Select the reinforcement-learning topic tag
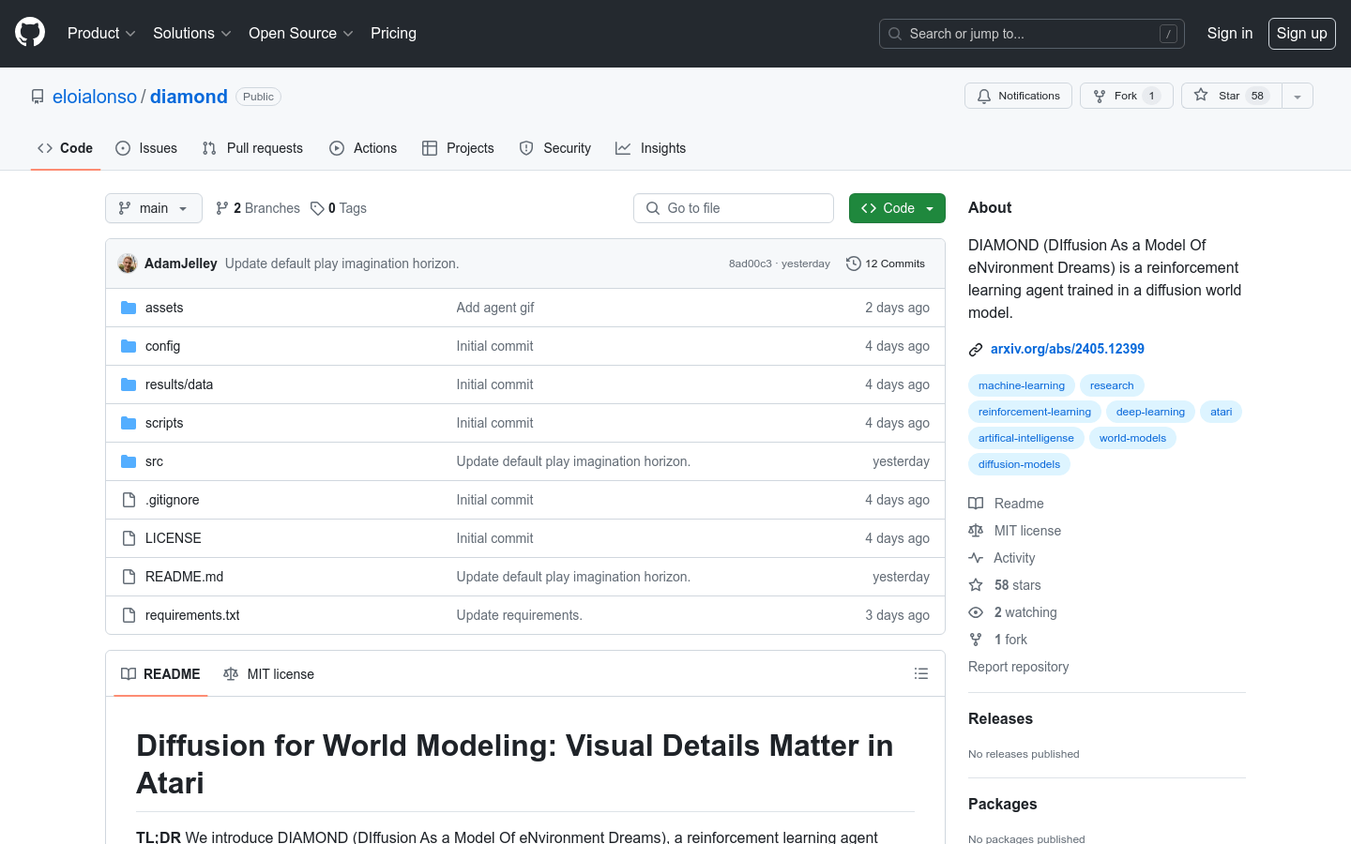Screen dimensions: 1351x844 coord(1035,412)
